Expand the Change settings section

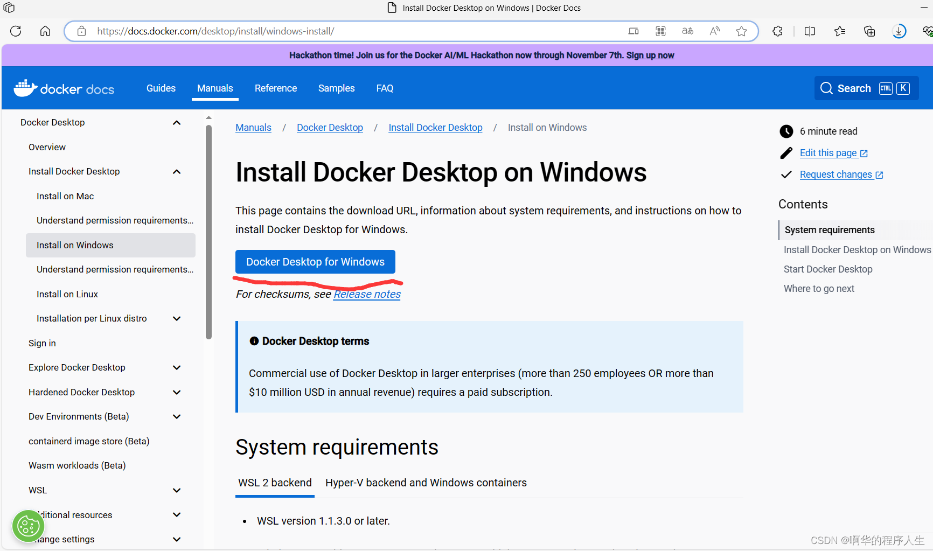coord(177,539)
